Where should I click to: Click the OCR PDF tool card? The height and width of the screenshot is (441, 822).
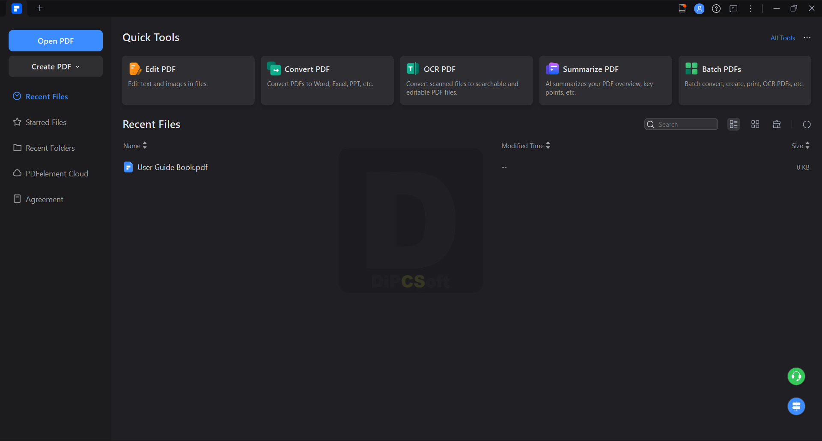(x=467, y=80)
